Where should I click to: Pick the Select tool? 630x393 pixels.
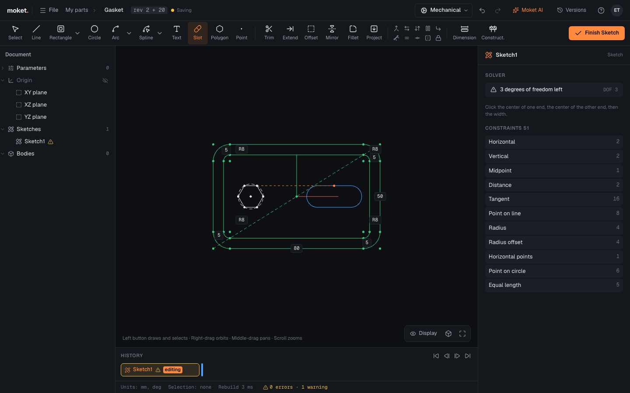(x=15, y=33)
